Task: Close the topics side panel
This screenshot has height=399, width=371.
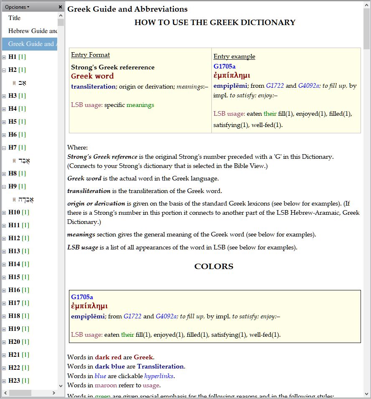Action: [x=60, y=7]
